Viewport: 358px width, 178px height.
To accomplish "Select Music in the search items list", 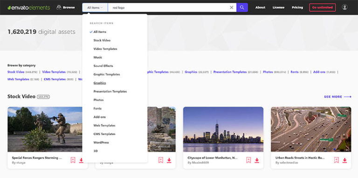I will (x=98, y=57).
